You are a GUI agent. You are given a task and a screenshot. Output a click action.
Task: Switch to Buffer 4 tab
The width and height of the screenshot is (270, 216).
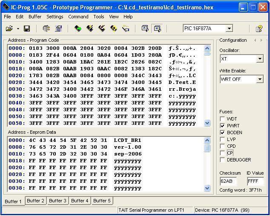click(x=80, y=201)
